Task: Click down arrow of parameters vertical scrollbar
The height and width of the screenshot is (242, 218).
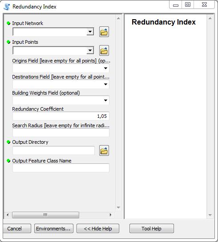Action: pyautogui.click(x=118, y=207)
